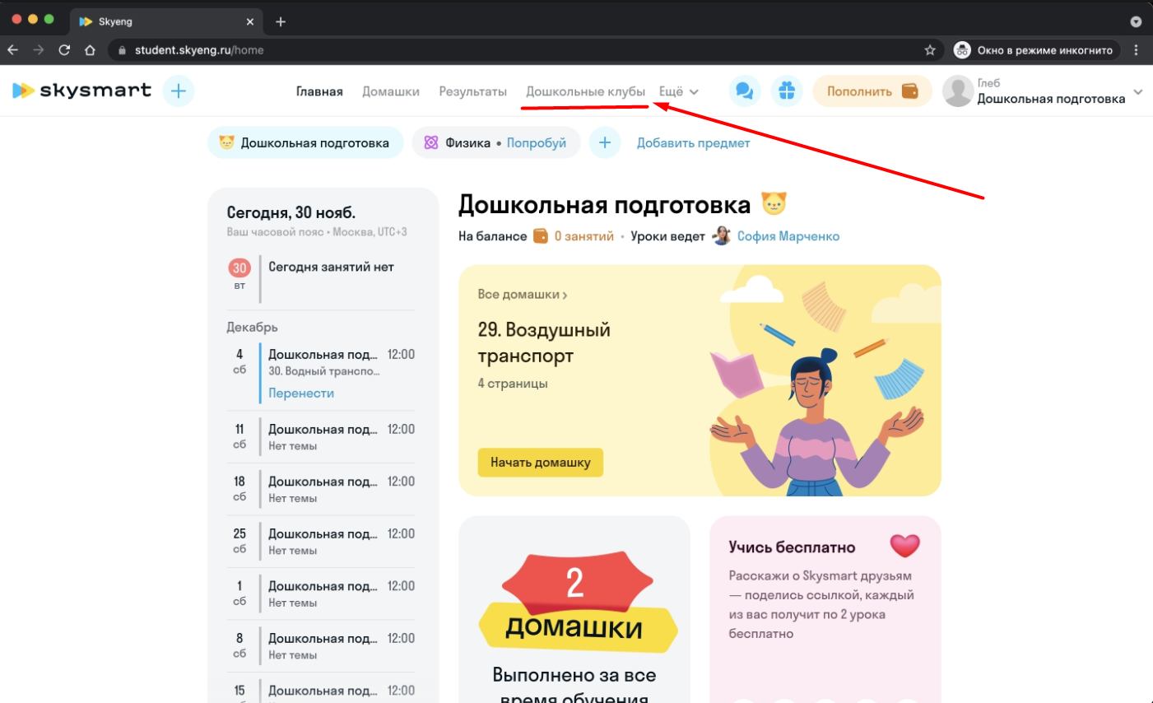This screenshot has width=1153, height=703.
Task: Open teacher София Марченко's profile link
Action: [x=788, y=236]
